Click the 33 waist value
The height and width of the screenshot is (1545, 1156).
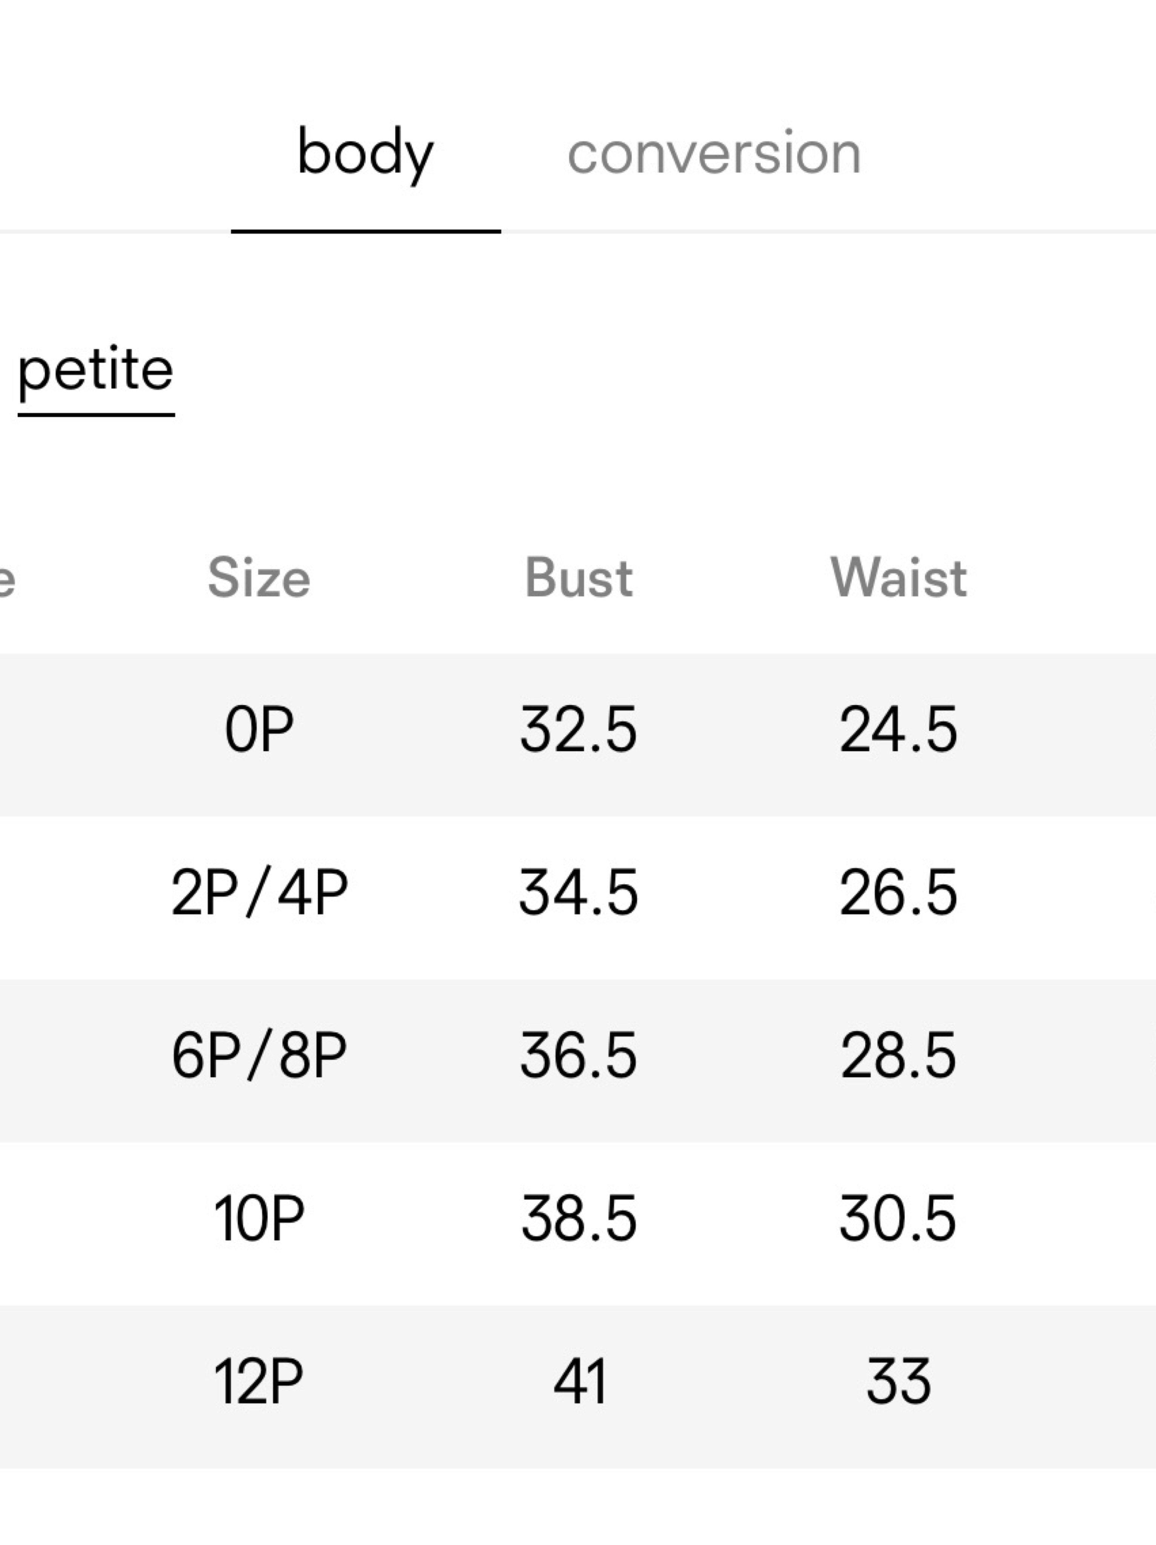click(x=898, y=1381)
